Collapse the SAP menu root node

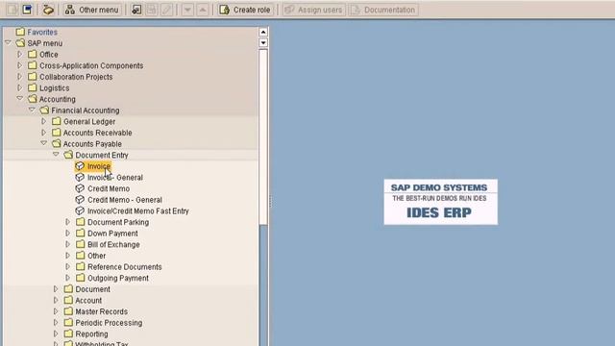pyautogui.click(x=8, y=42)
